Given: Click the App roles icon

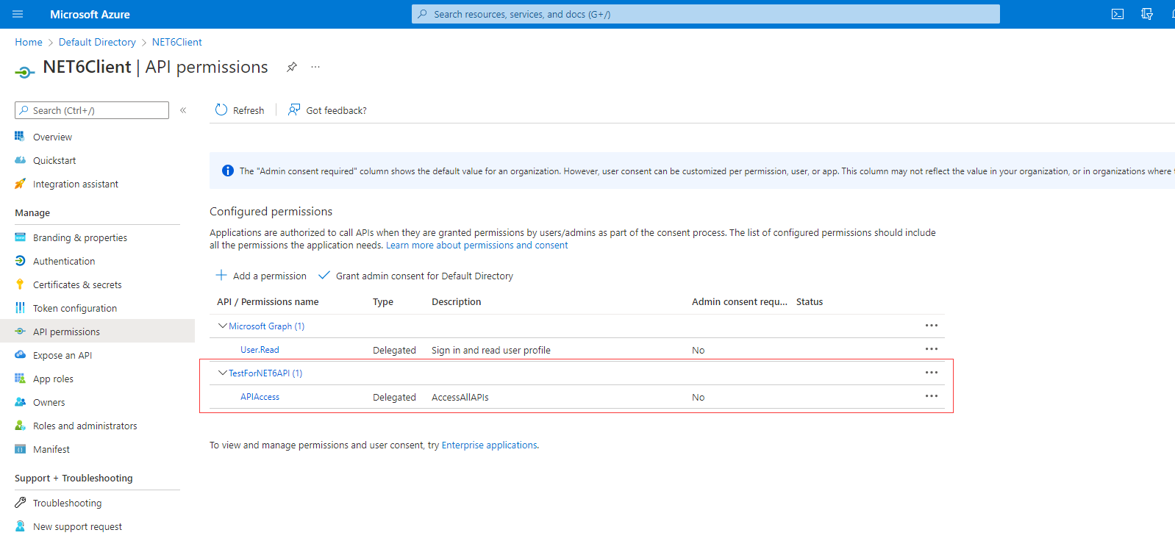Looking at the screenshot, I should pyautogui.click(x=20, y=378).
